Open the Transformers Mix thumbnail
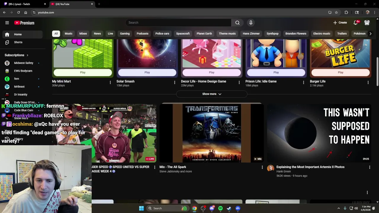Image resolution: width=379 pixels, height=213 pixels. [x=211, y=133]
